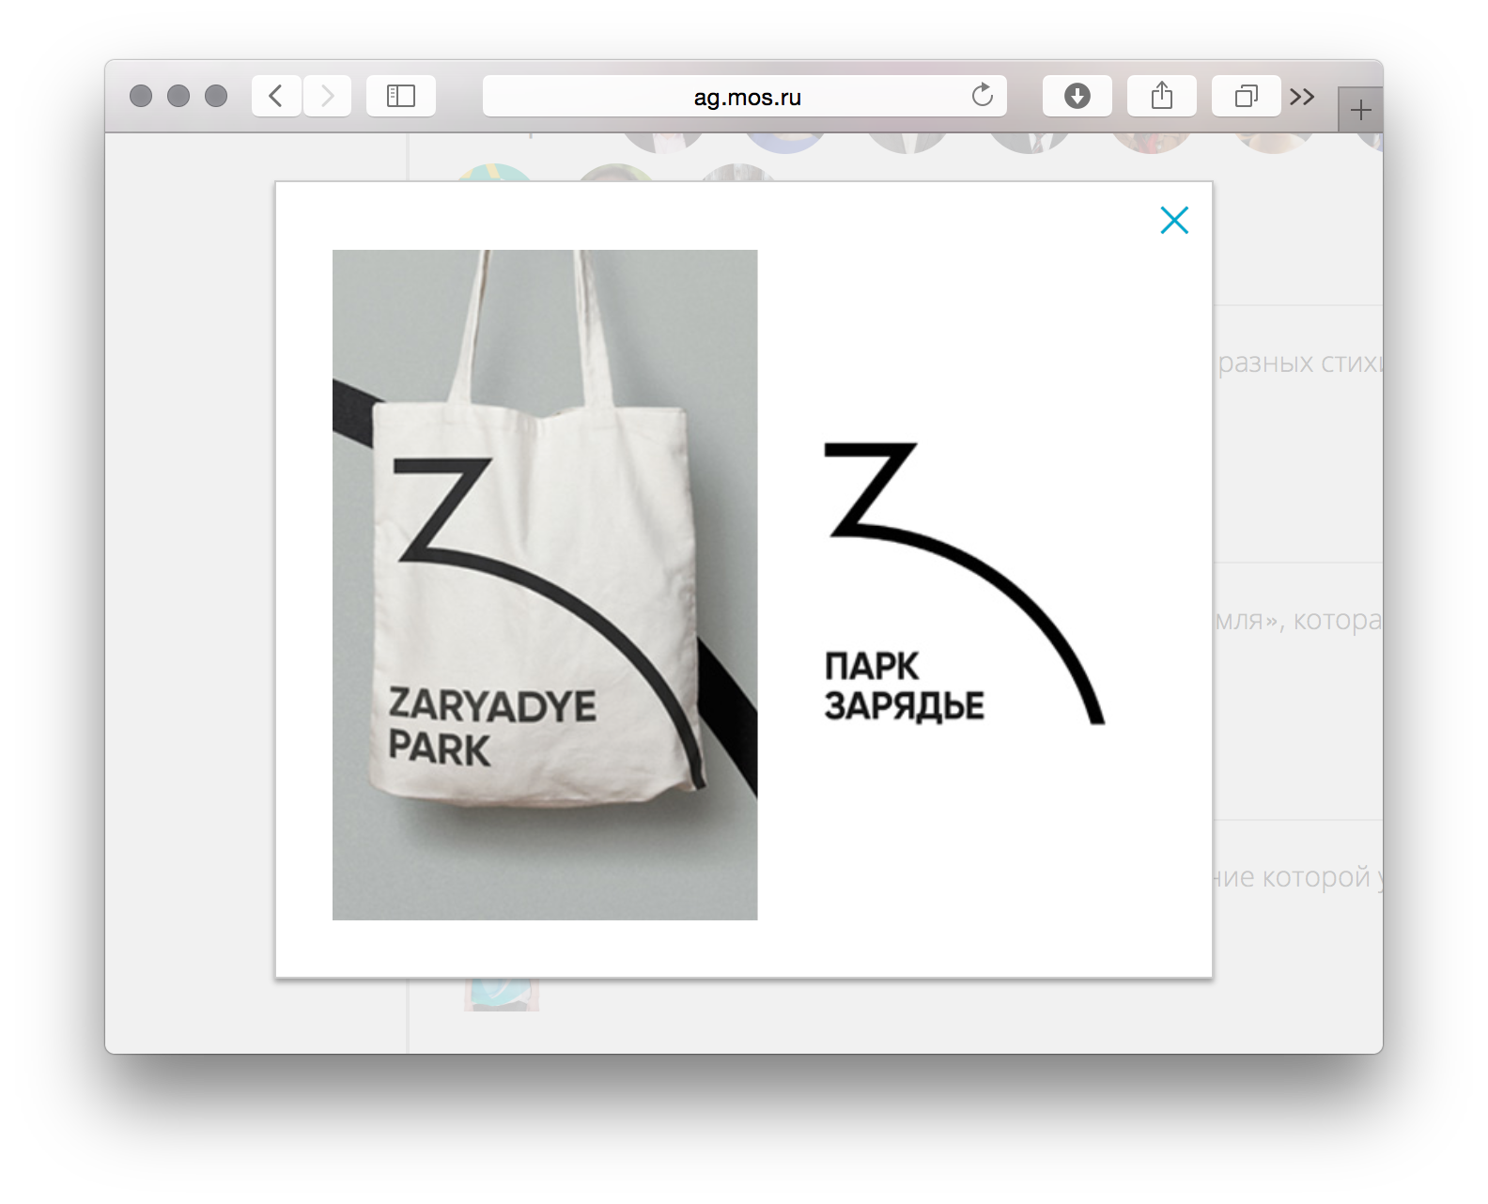1488x1204 pixels.
Task: Click the Парк Зарядье logo image
Action: 964,584
